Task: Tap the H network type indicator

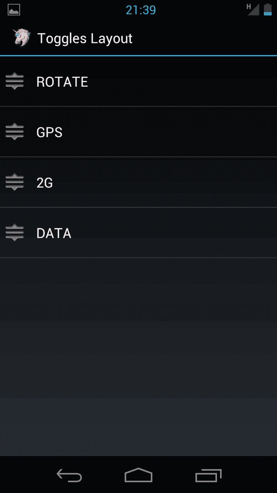Action: [249, 6]
